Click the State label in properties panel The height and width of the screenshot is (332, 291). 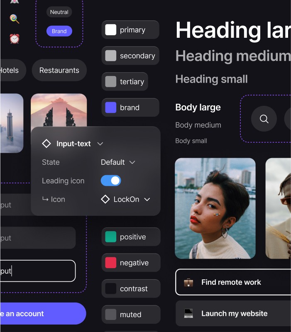[x=51, y=162]
